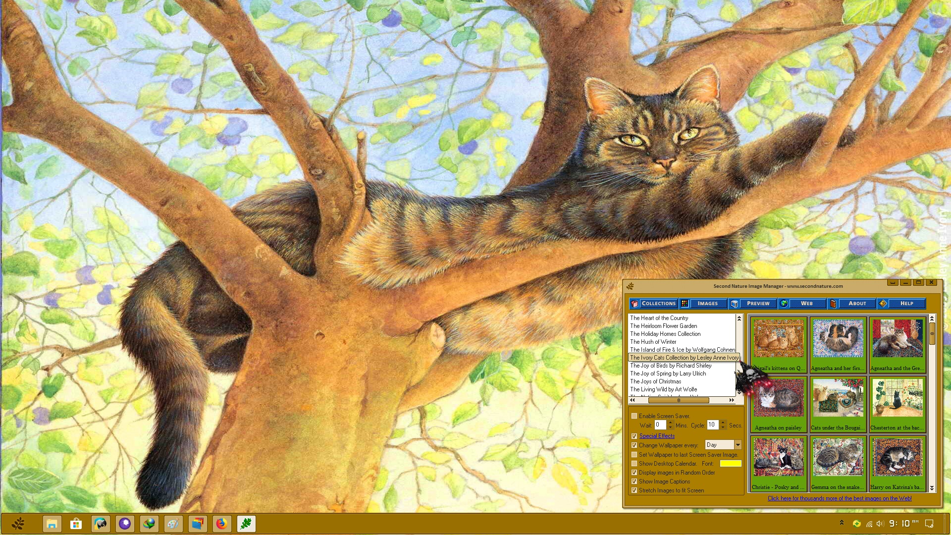Click the leaf logo in Image Manager title bar

click(x=630, y=286)
